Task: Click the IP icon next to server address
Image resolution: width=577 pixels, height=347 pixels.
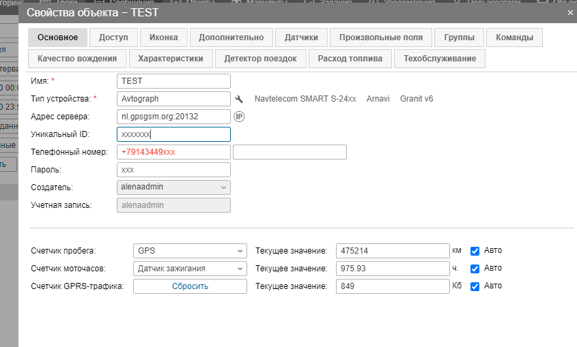Action: click(x=239, y=117)
